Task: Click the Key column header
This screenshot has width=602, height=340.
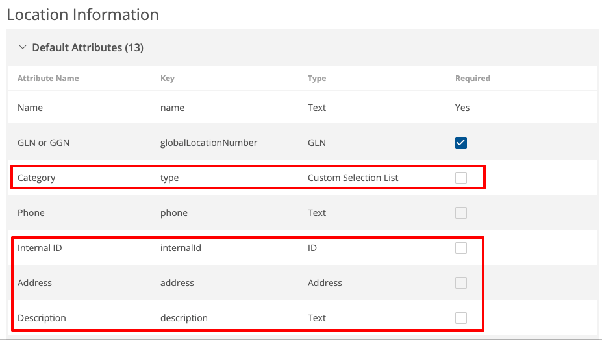Action: (168, 78)
